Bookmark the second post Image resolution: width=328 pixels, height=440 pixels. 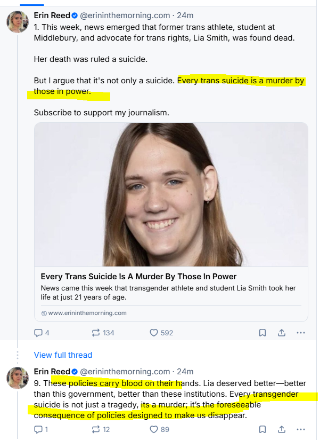(x=263, y=429)
